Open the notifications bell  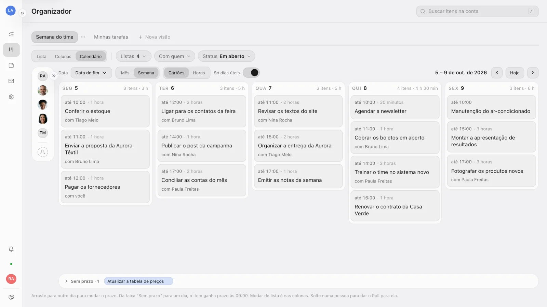(11, 249)
